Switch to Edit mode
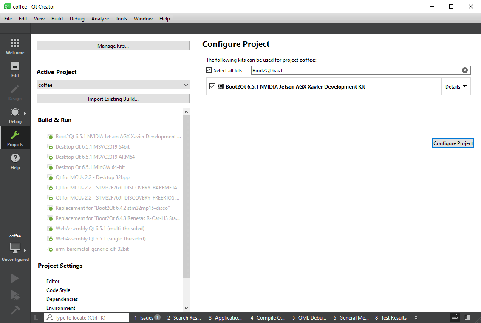This screenshot has width=481, height=323. point(15,69)
